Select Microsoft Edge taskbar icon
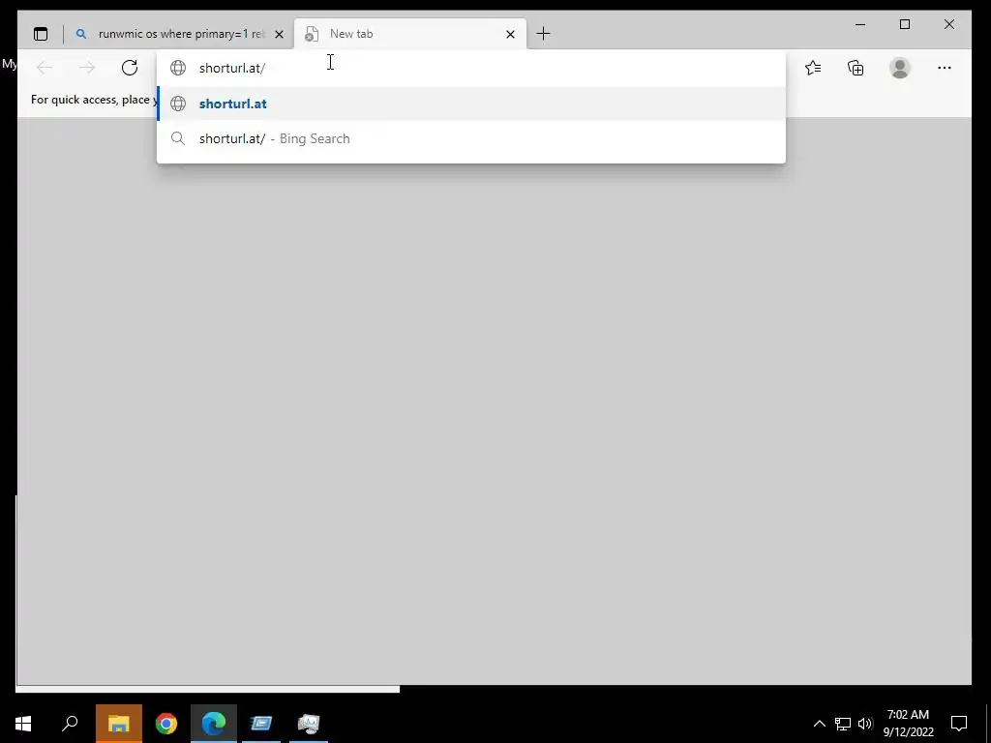This screenshot has width=991, height=743. pyautogui.click(x=214, y=724)
